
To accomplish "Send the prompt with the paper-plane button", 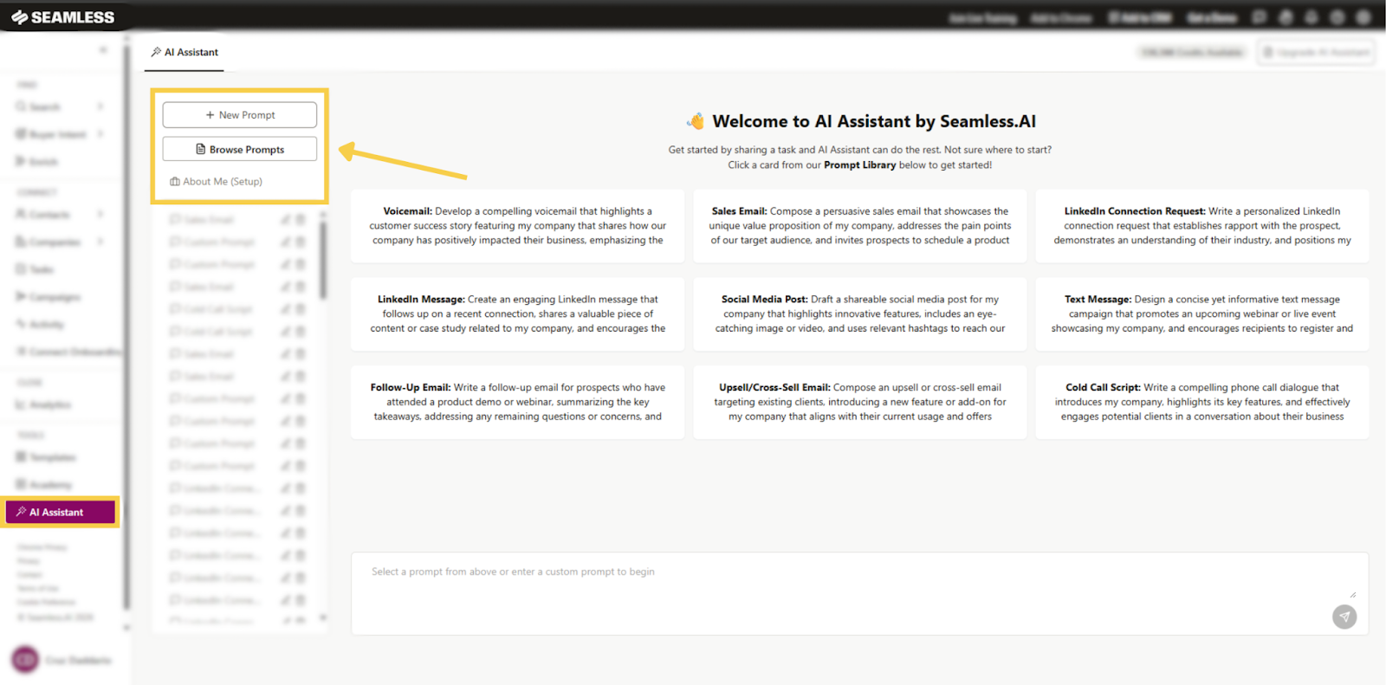I will pos(1344,617).
